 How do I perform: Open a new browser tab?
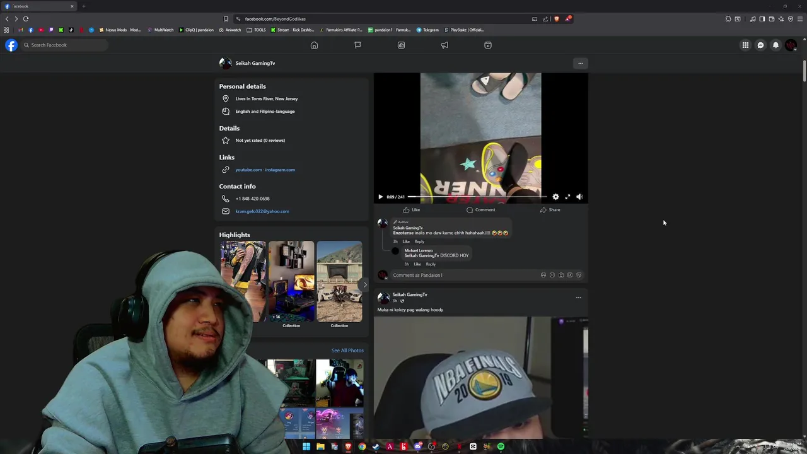tap(83, 6)
